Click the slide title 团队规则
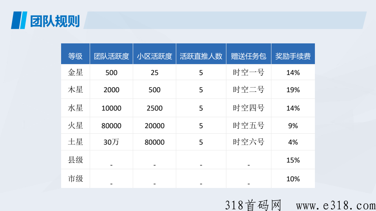The height and width of the screenshot is (211, 376). (x=55, y=21)
